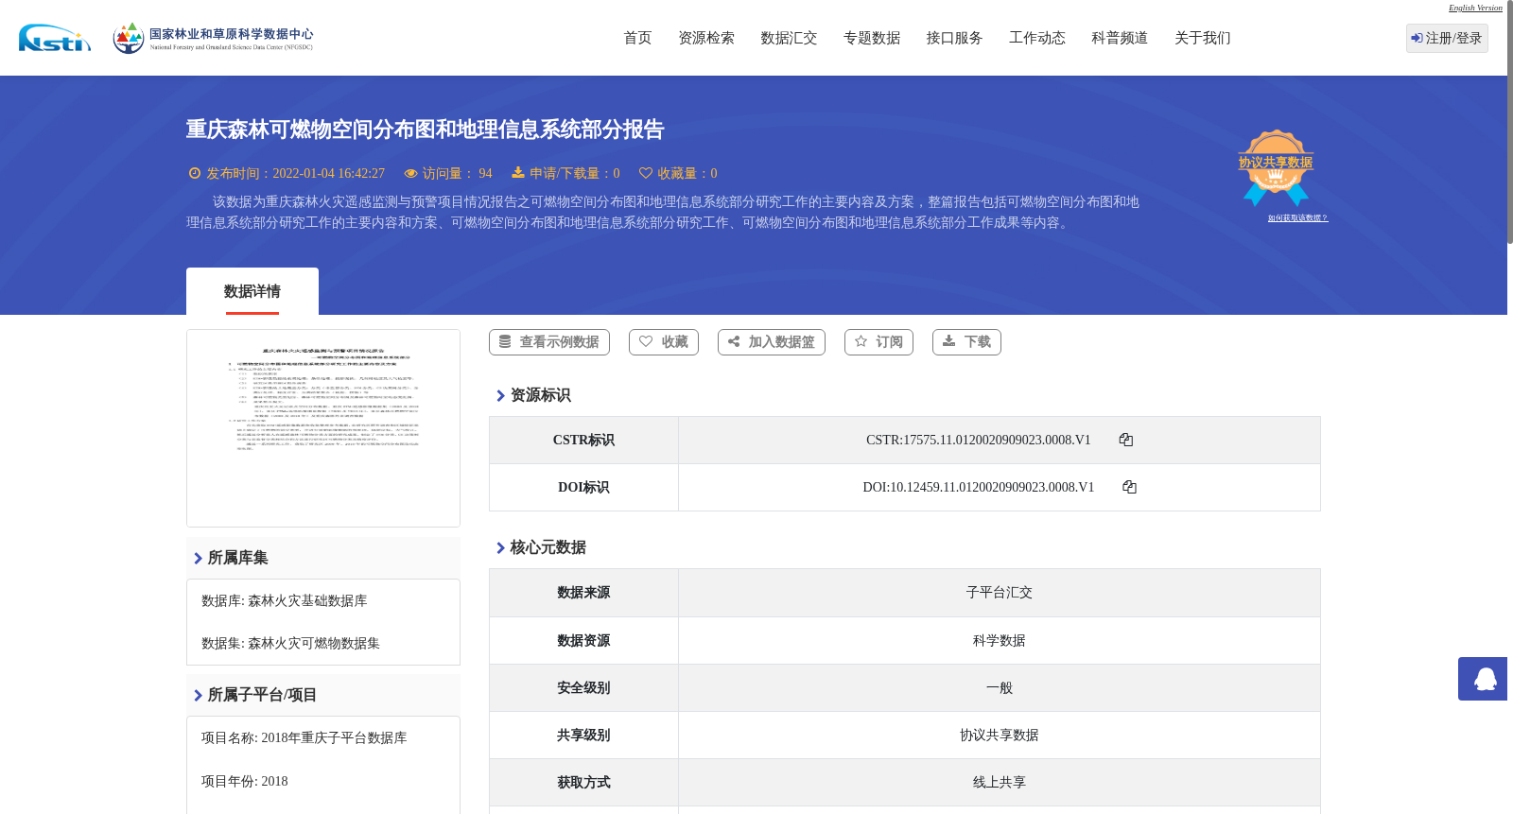Expand the 资源标识 section chevron
This screenshot has width=1513, height=814.
(500, 395)
